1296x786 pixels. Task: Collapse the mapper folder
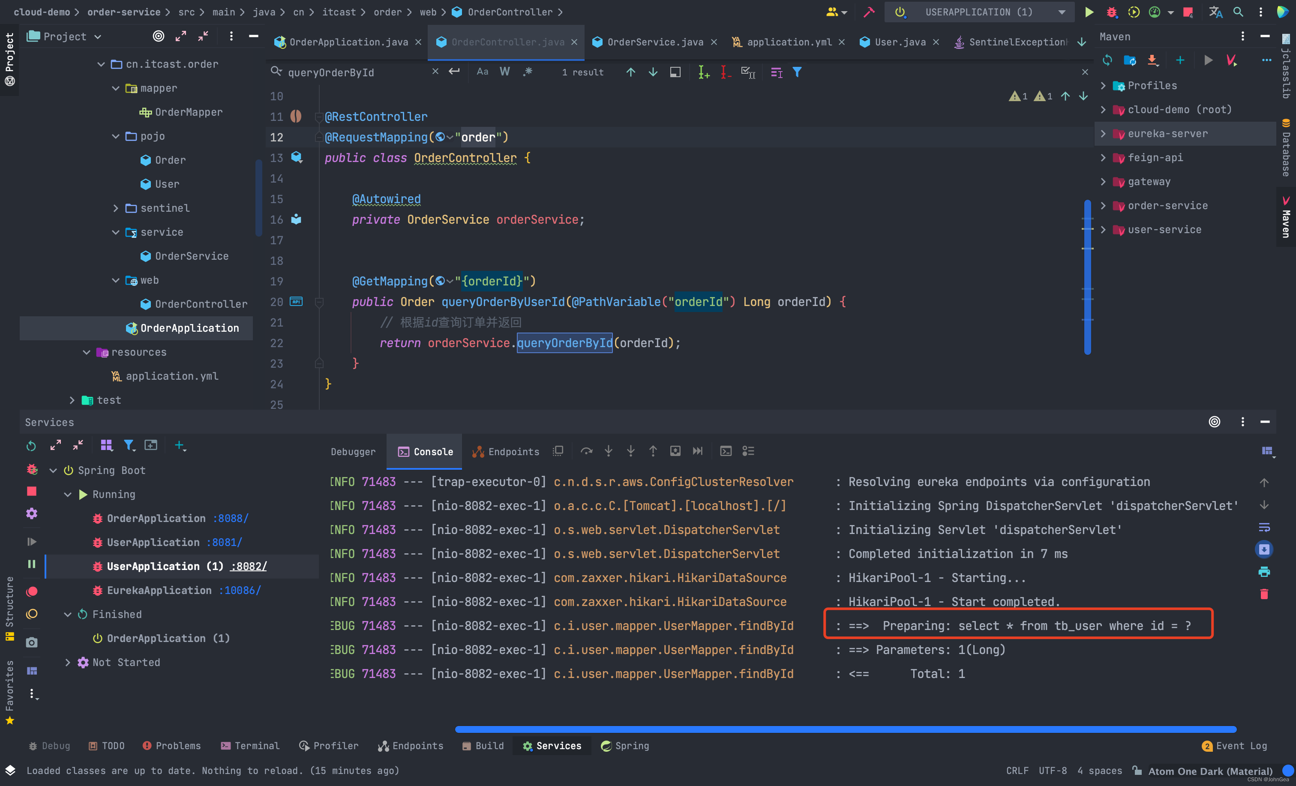coord(116,88)
